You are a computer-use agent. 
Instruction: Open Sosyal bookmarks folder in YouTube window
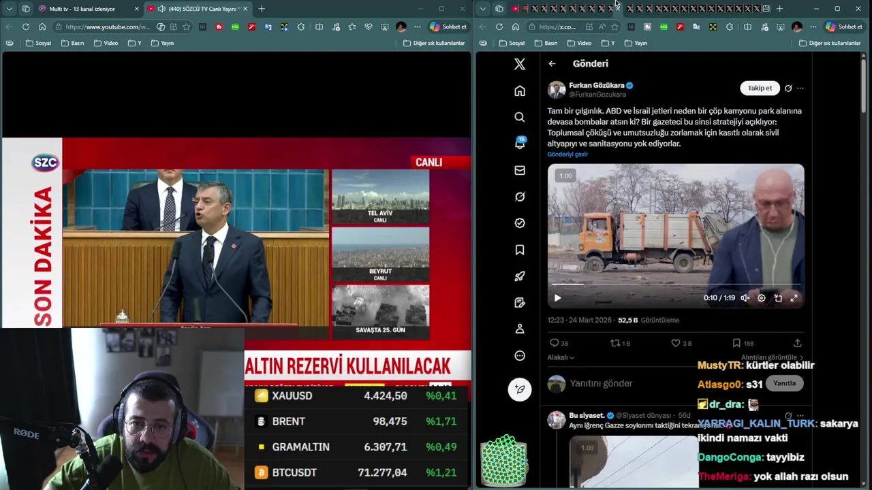click(38, 43)
